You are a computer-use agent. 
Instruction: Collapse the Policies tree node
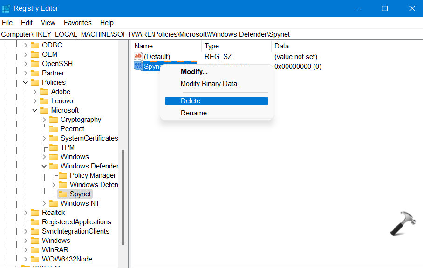tap(26, 82)
